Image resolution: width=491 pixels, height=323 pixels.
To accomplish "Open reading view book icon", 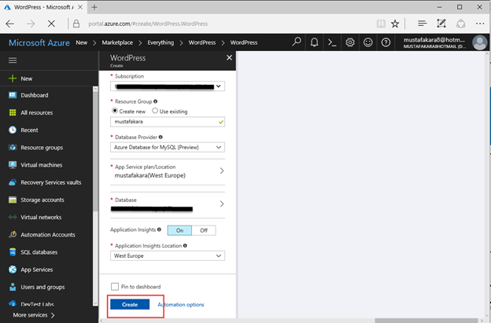I will coord(381,24).
